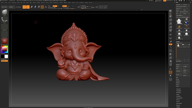The height and width of the screenshot is (108, 192).
Task: Expand the Masking subpalette
Action: click(178, 105)
